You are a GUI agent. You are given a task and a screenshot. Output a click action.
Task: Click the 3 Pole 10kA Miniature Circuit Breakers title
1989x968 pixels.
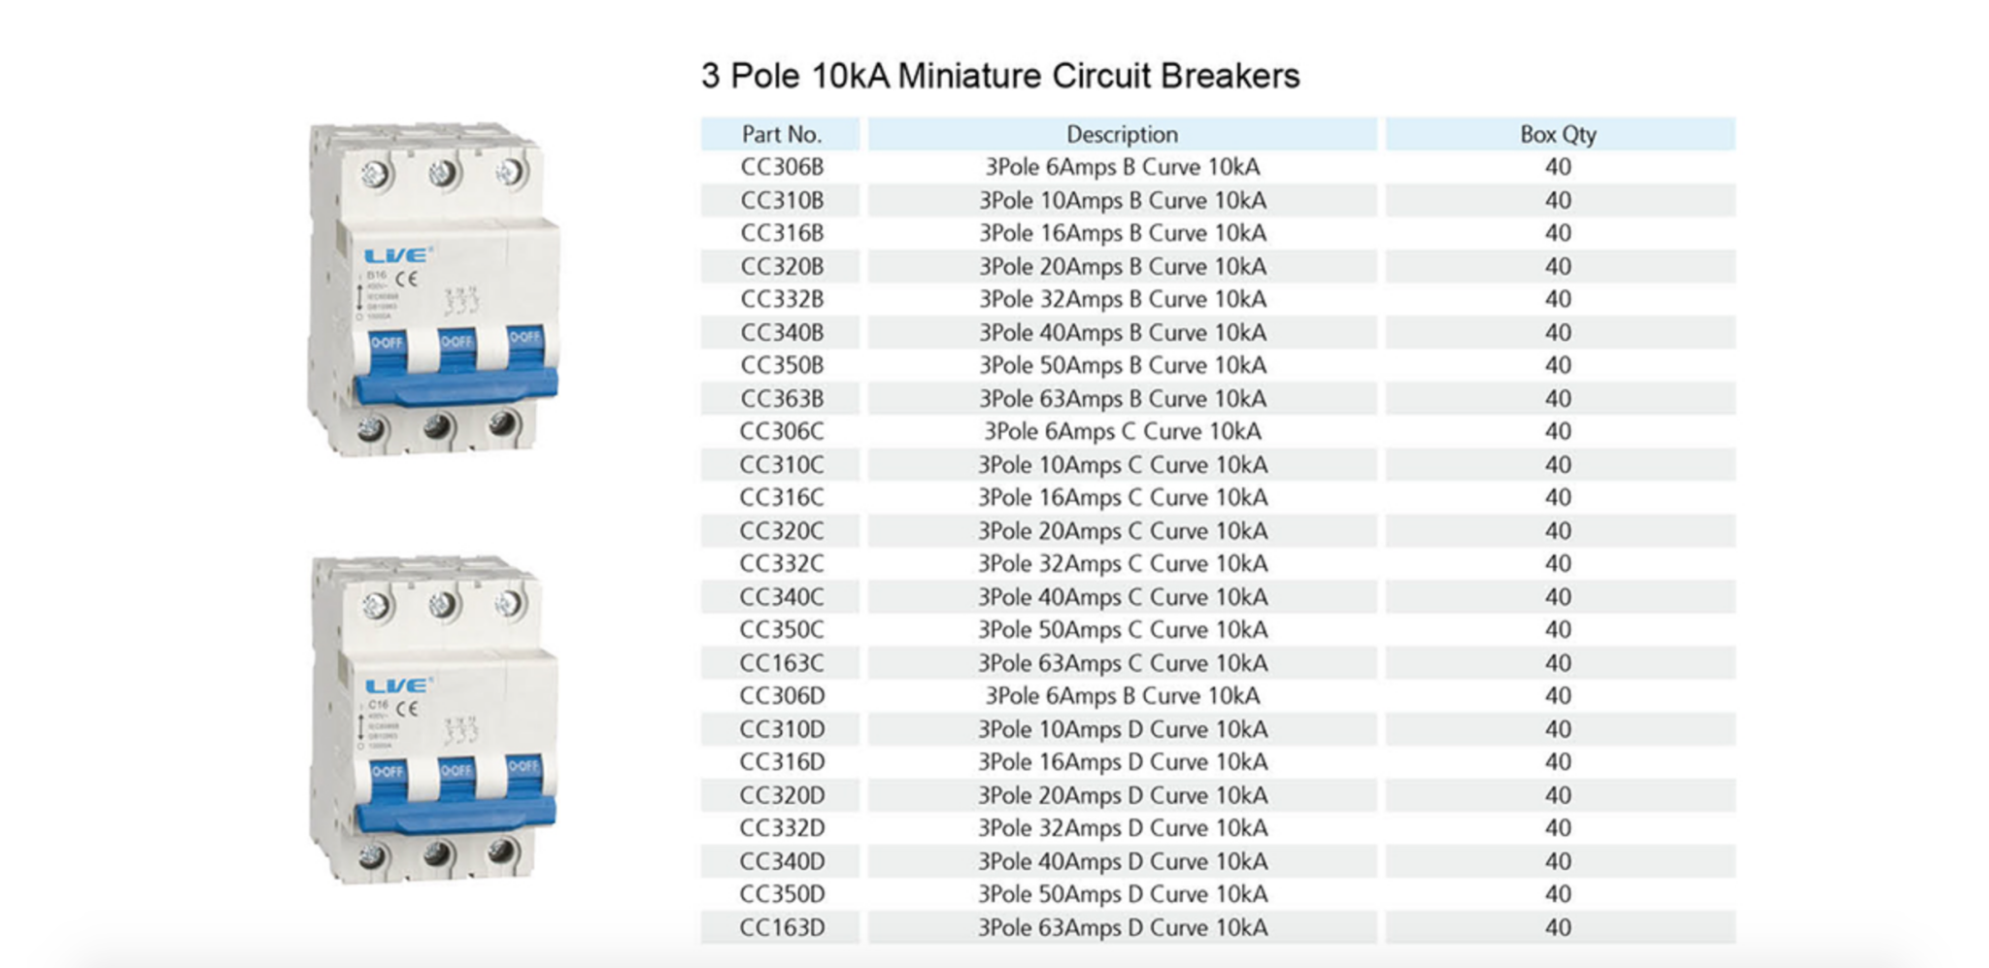tap(1000, 76)
